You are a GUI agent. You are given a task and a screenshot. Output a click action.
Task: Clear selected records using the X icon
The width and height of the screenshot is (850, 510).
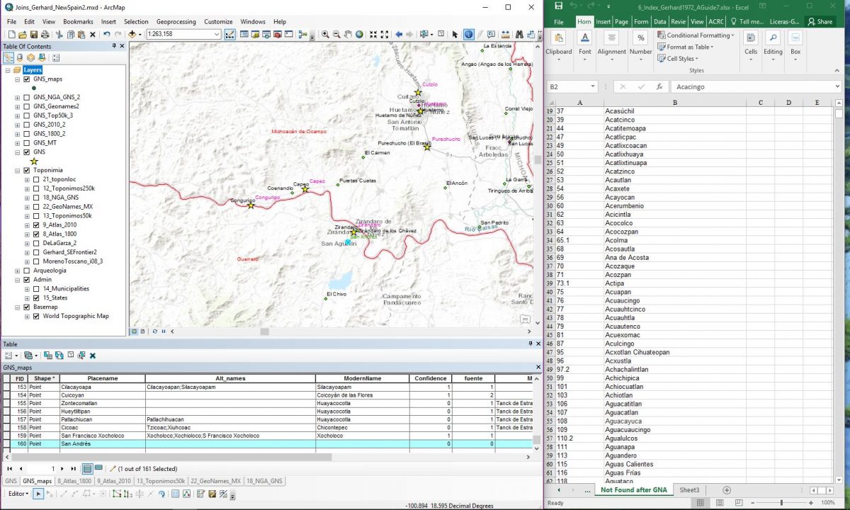pyautogui.click(x=92, y=356)
